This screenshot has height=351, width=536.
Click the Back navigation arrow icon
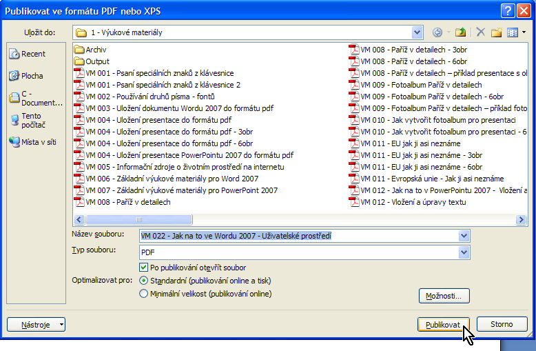pyautogui.click(x=437, y=32)
